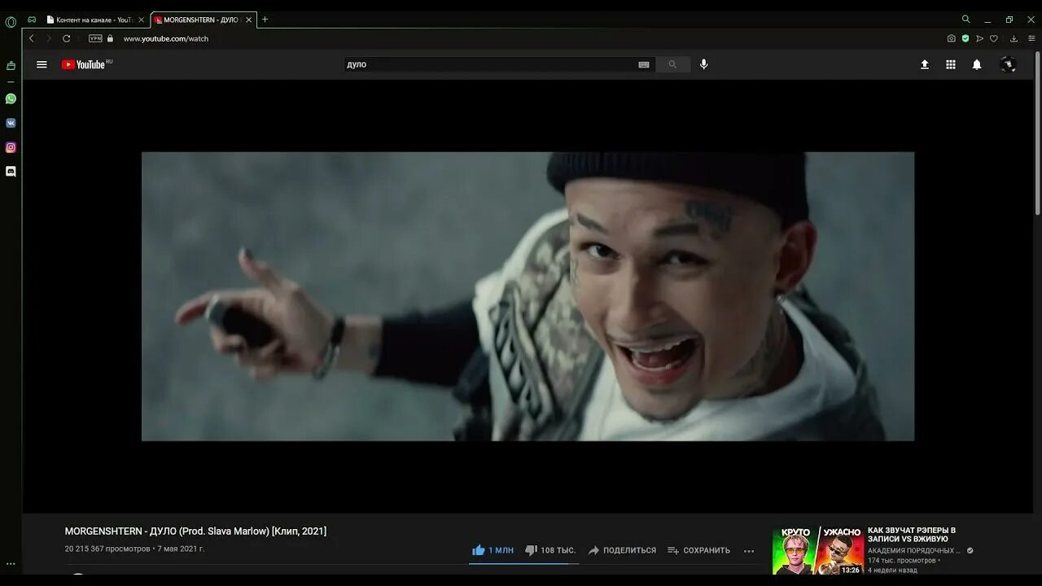
Task: Open the YouTube apps grid
Action: (951, 64)
